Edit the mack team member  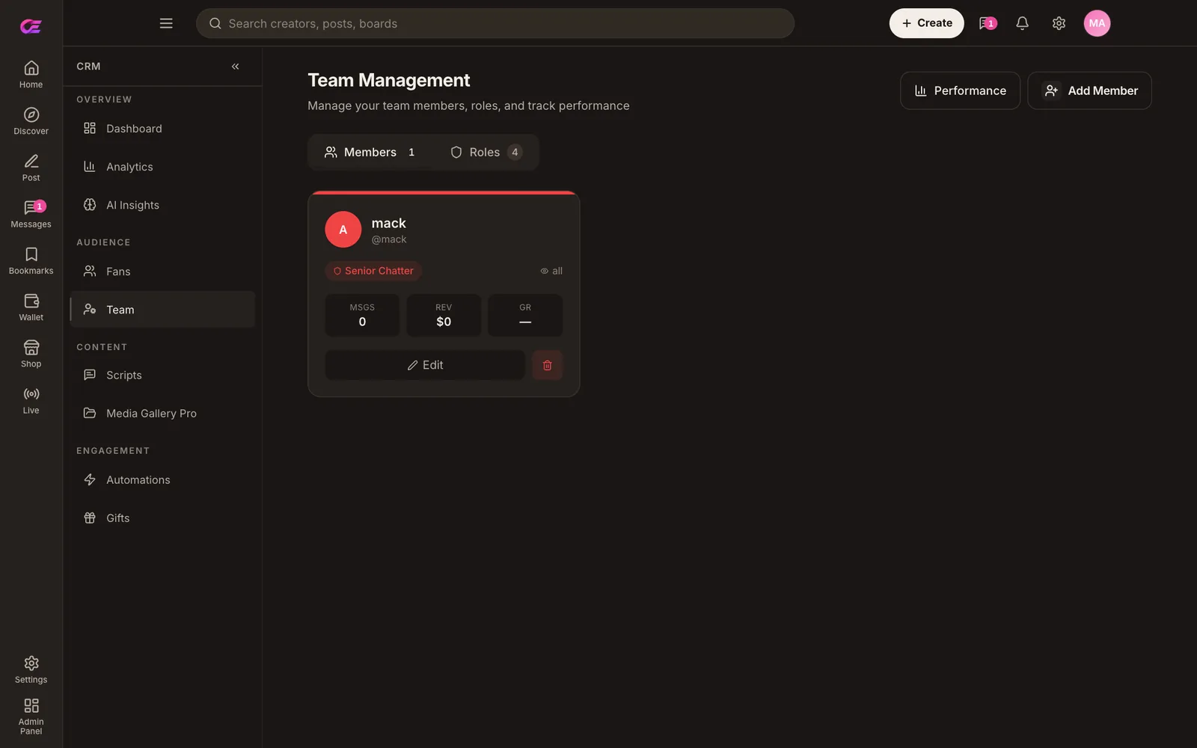(x=425, y=365)
